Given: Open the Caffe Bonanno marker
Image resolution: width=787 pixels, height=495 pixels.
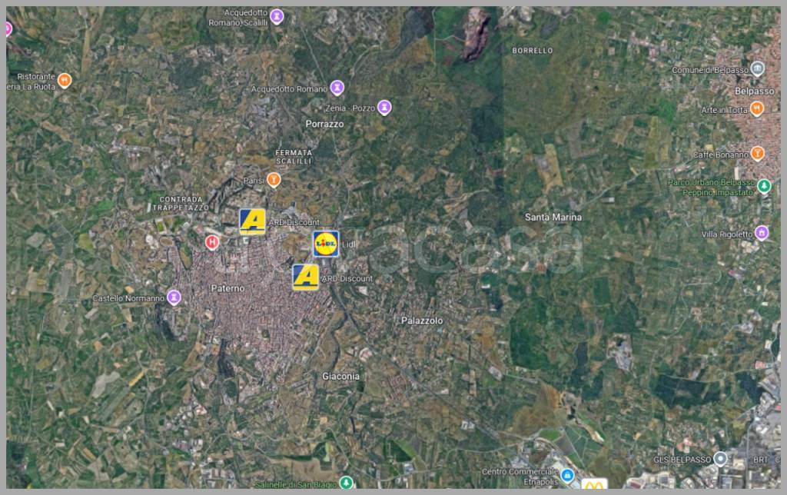Looking at the screenshot, I should tap(758, 154).
